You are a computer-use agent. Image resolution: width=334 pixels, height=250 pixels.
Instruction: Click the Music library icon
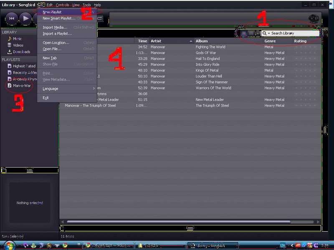click(x=9, y=39)
